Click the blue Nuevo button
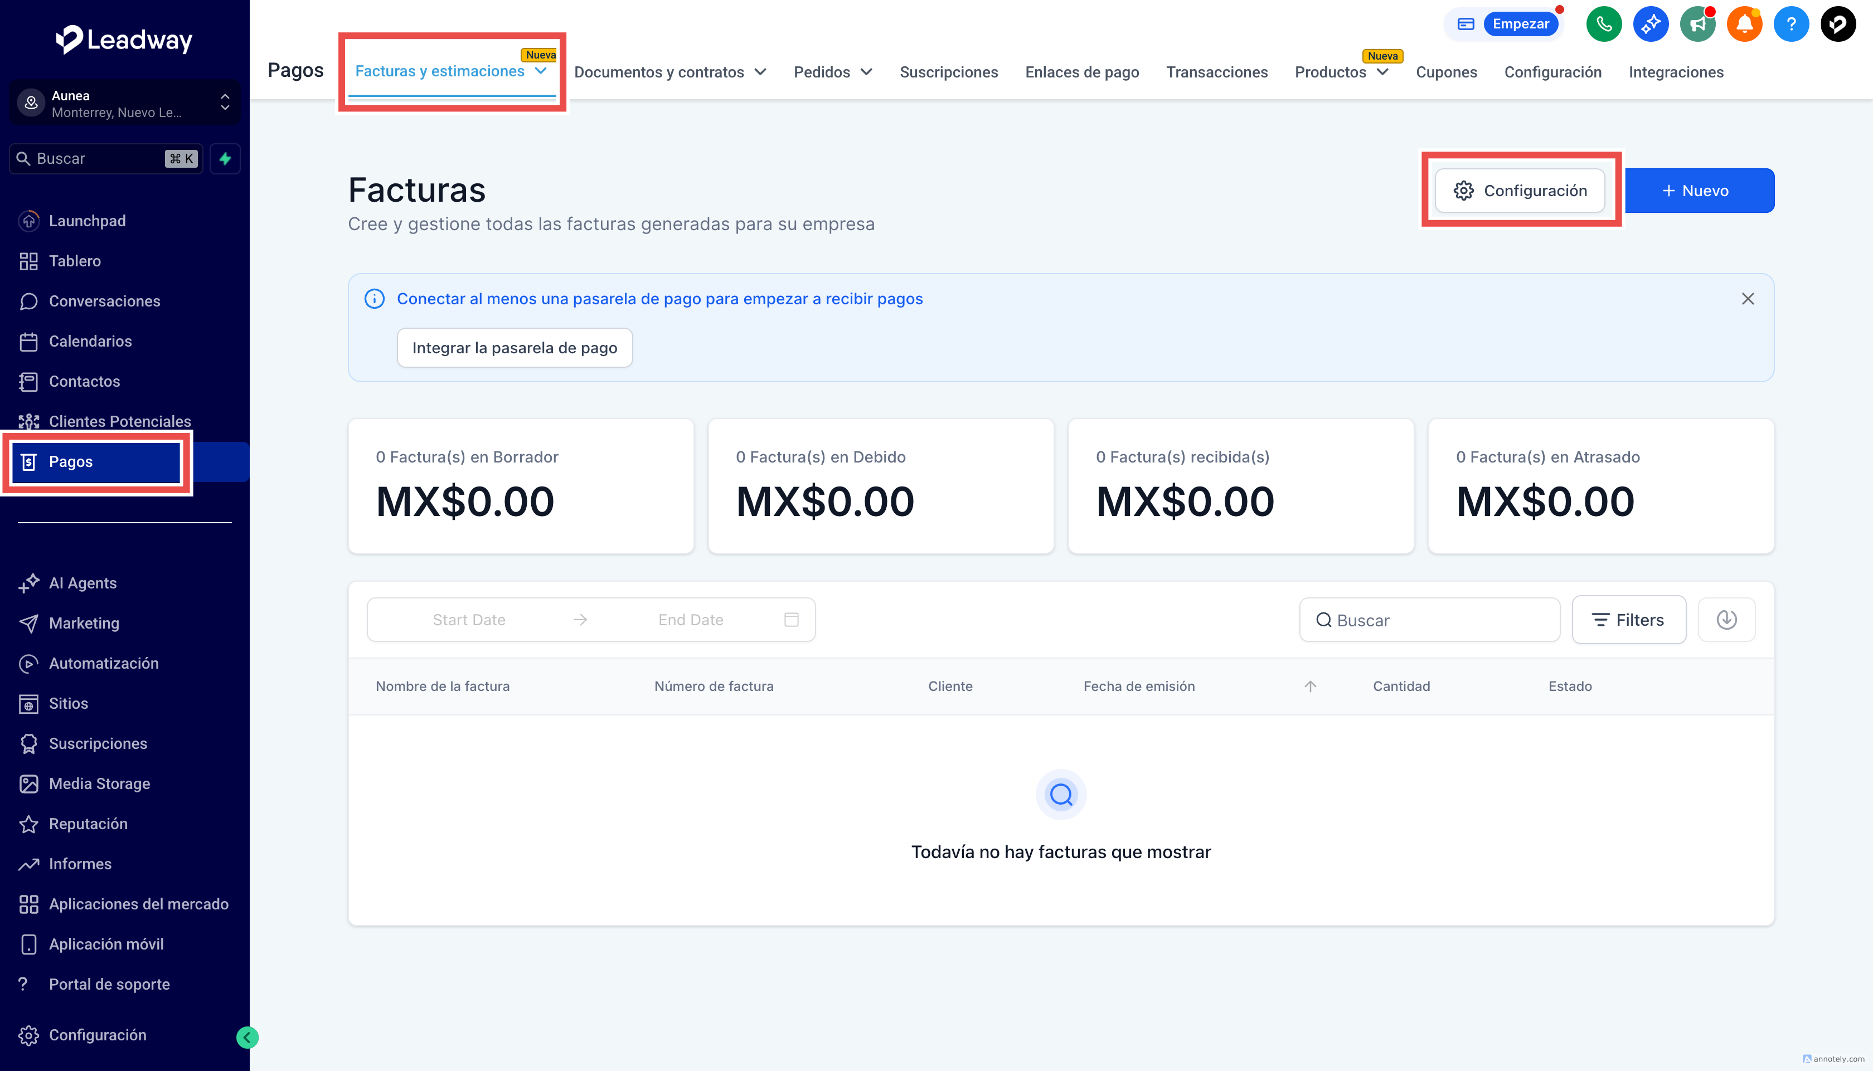Viewport: 1873px width, 1071px height. pyautogui.click(x=1699, y=191)
